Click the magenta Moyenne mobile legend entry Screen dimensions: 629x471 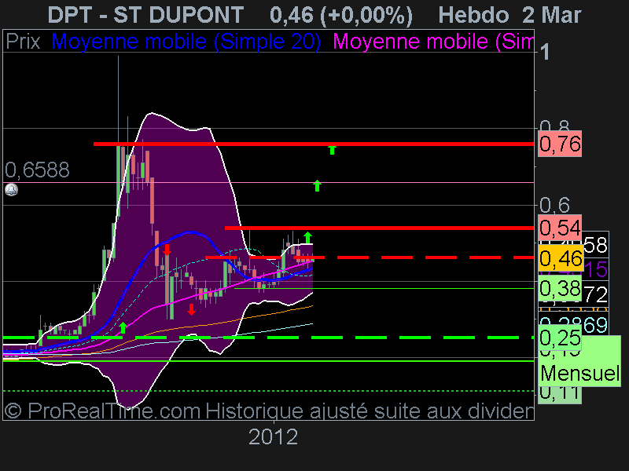[433, 42]
